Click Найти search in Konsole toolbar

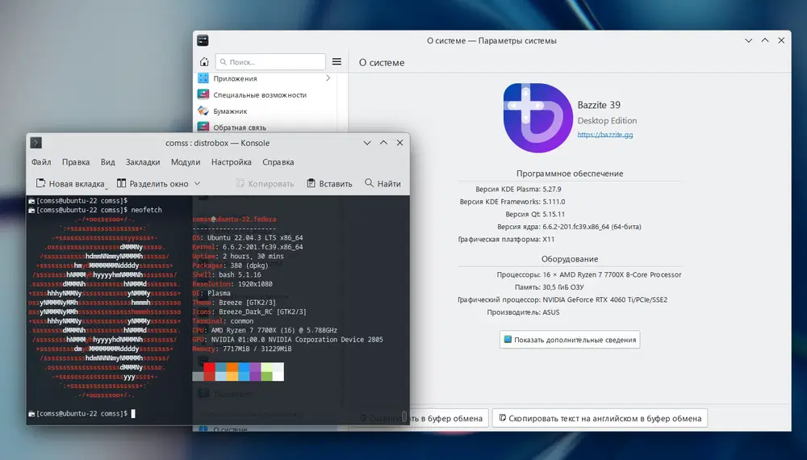383,184
